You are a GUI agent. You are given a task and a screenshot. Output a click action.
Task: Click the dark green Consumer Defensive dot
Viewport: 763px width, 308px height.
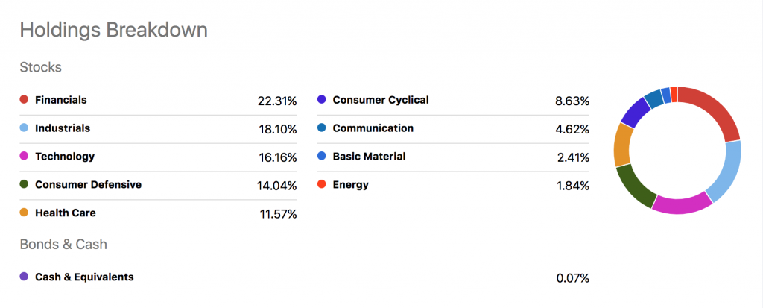24,184
